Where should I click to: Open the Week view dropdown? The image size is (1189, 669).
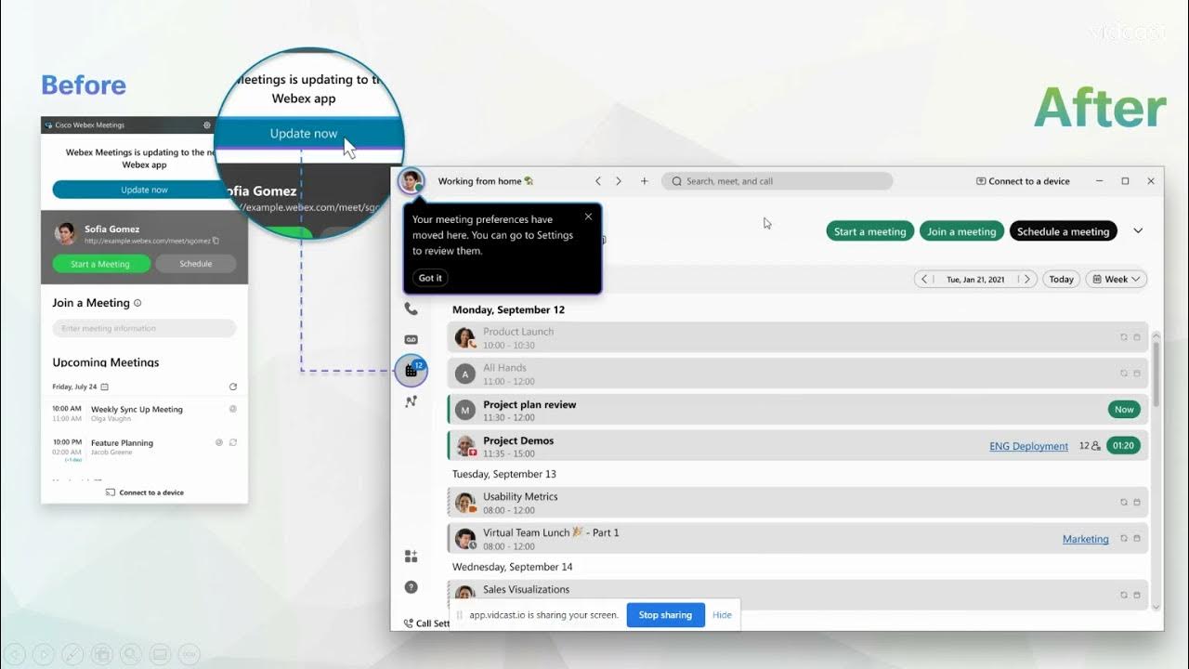(x=1116, y=279)
